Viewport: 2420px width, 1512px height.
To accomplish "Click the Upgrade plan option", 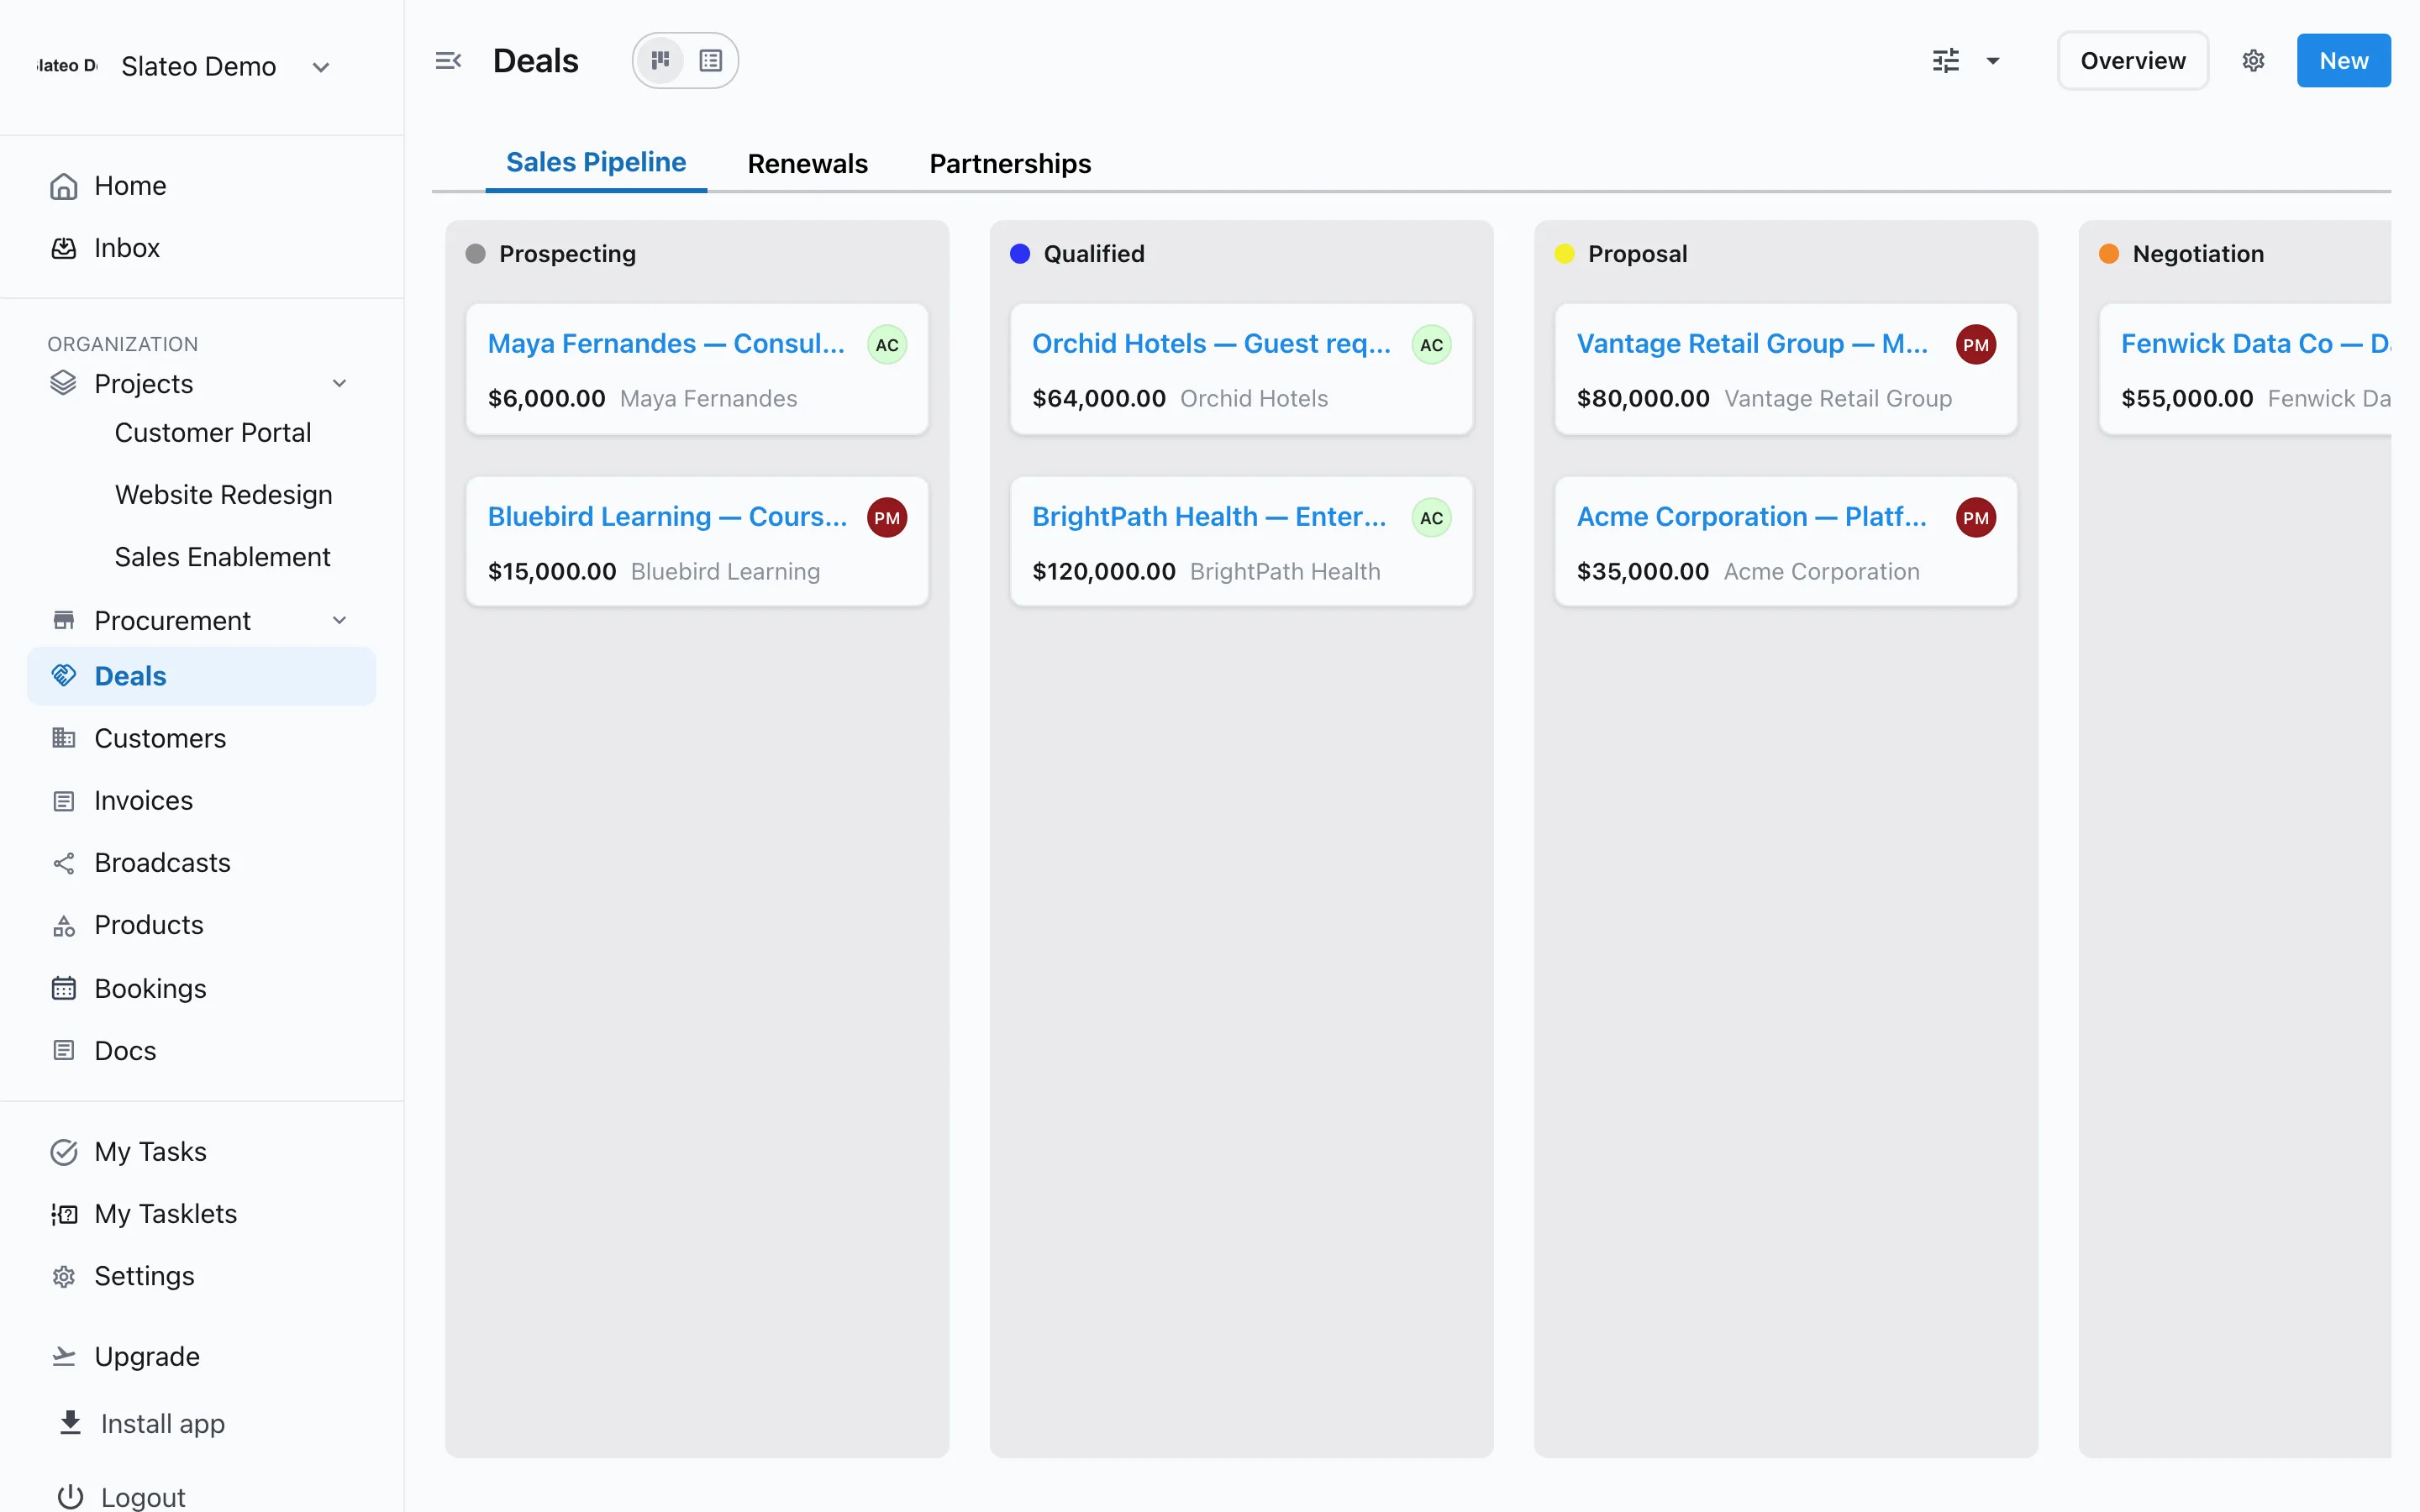I will 201,1356.
